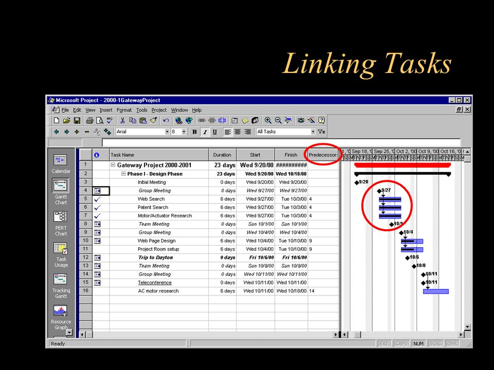Open the Tools menu
The image size is (494, 370).
click(x=142, y=110)
